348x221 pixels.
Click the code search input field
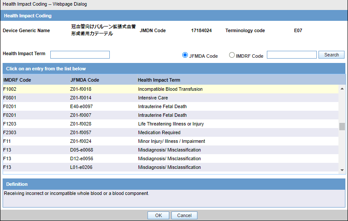tap(292, 55)
